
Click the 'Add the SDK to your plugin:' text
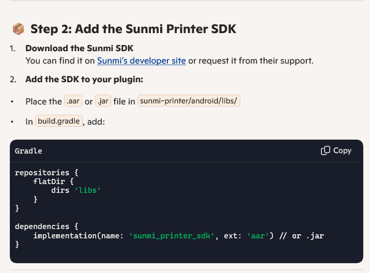(84, 79)
